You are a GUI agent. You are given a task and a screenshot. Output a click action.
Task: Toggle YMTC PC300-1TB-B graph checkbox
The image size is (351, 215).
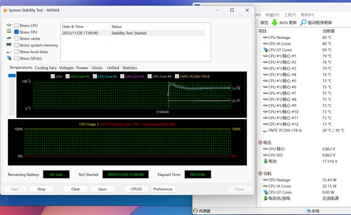point(177,76)
